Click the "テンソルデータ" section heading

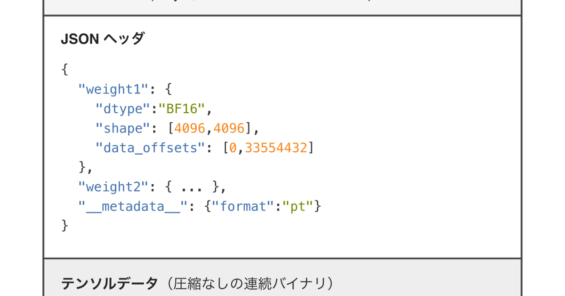(x=109, y=283)
